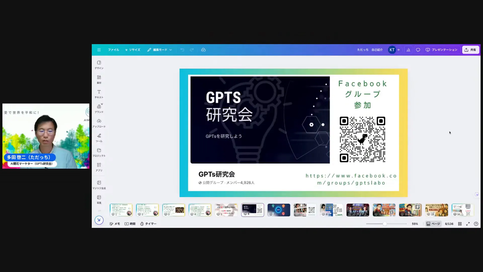Add a collaborator with the plus icon
The width and height of the screenshot is (483, 272).
coord(398,50)
